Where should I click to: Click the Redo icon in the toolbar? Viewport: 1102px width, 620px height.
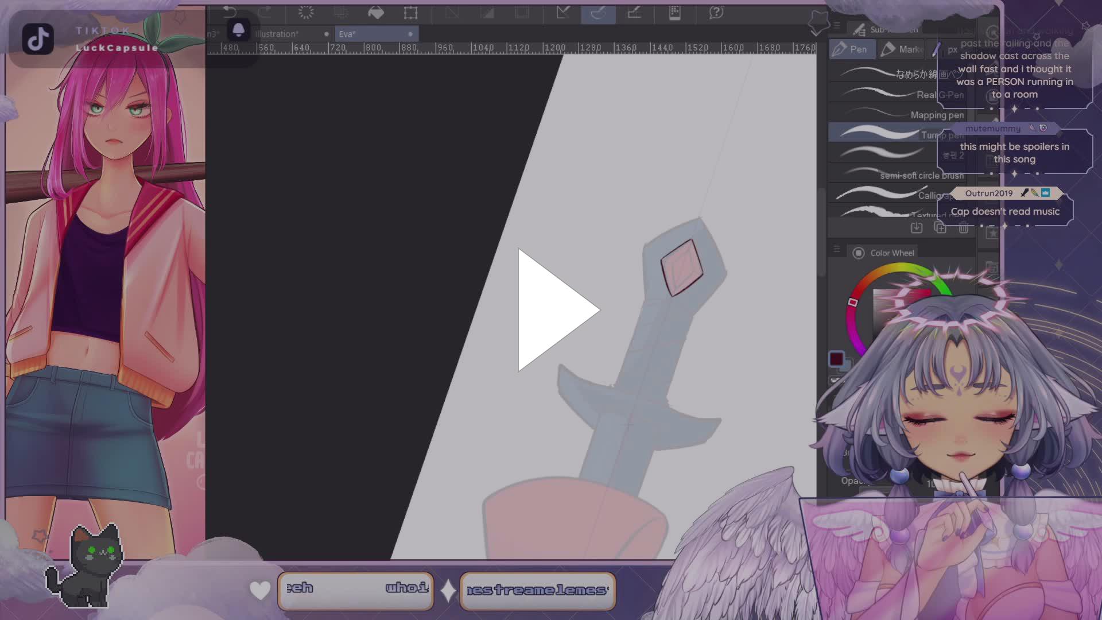coord(264,11)
